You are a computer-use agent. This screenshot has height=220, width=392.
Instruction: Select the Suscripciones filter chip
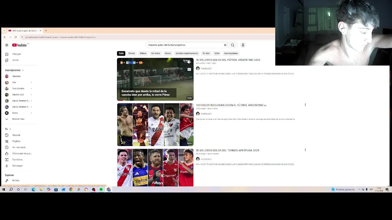(231, 53)
